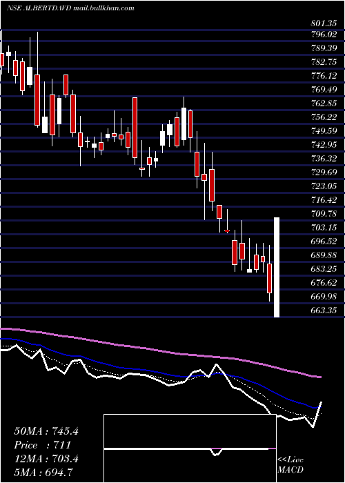Click the NSE ALBERTDAVD mail.bullkhan.com title text
345x483 pixels.
point(70,8)
